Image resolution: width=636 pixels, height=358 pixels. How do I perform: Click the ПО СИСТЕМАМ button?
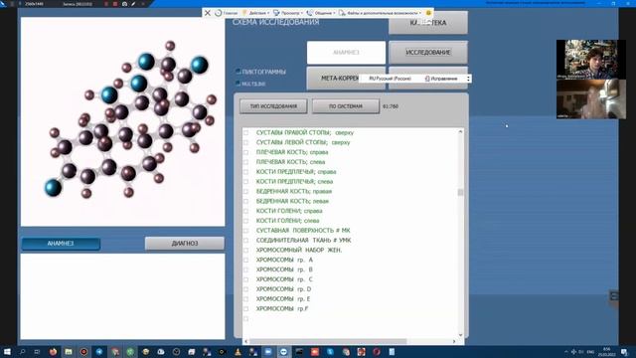coord(346,106)
